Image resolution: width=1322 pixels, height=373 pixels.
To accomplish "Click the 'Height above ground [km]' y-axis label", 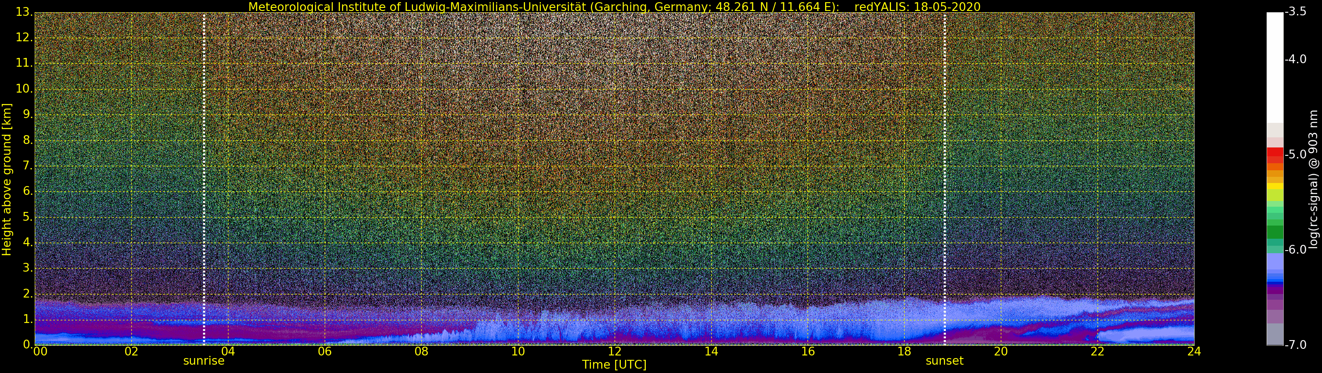I will [x=7, y=179].
